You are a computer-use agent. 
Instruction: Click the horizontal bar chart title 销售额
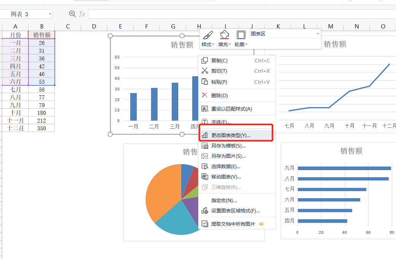click(351, 151)
